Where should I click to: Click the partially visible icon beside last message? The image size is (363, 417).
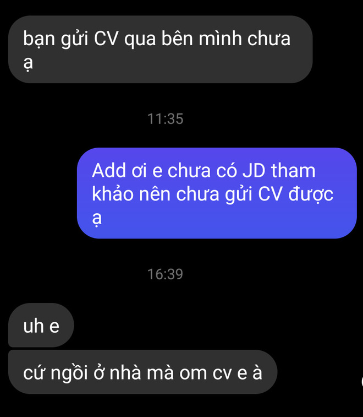[x=362, y=381]
